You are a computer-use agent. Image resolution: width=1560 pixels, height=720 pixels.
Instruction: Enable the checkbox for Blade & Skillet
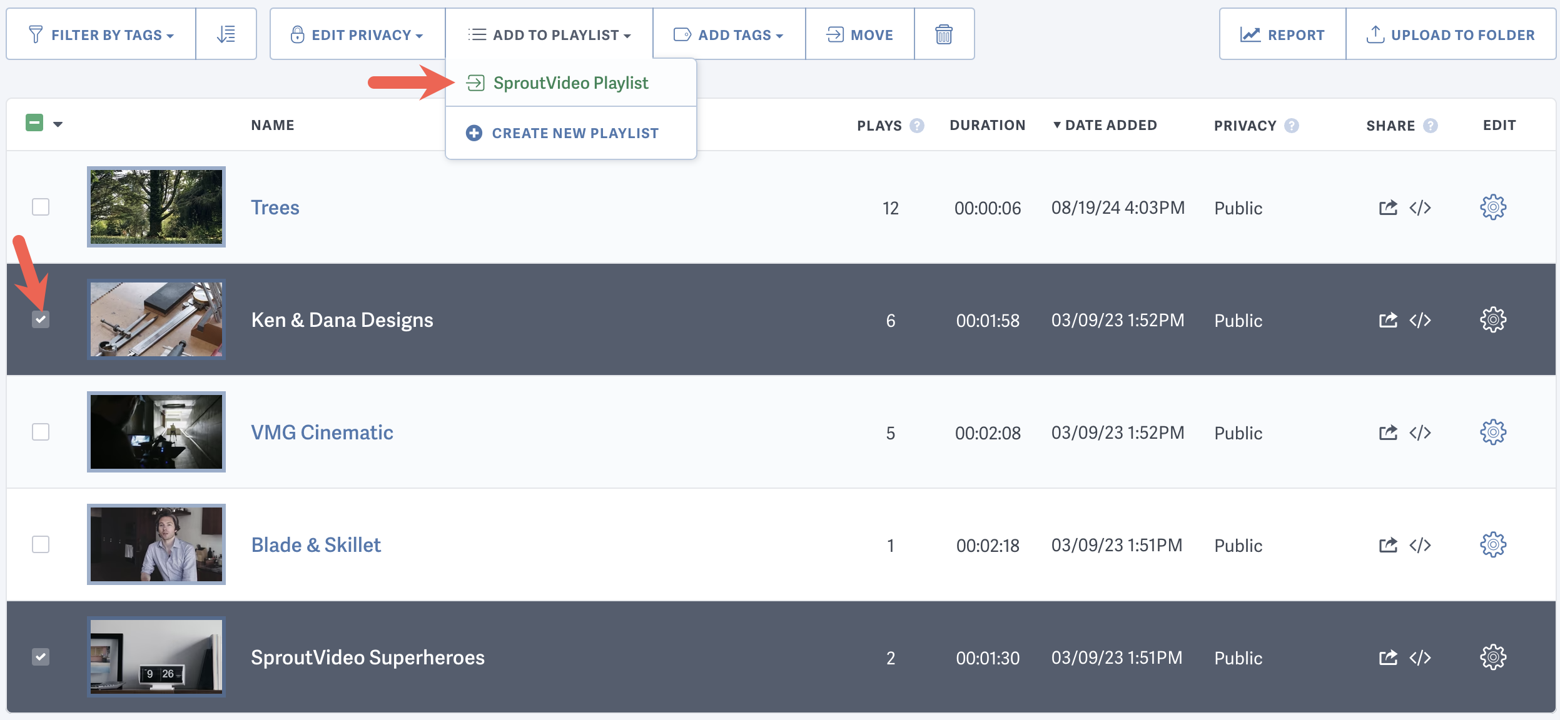41,544
